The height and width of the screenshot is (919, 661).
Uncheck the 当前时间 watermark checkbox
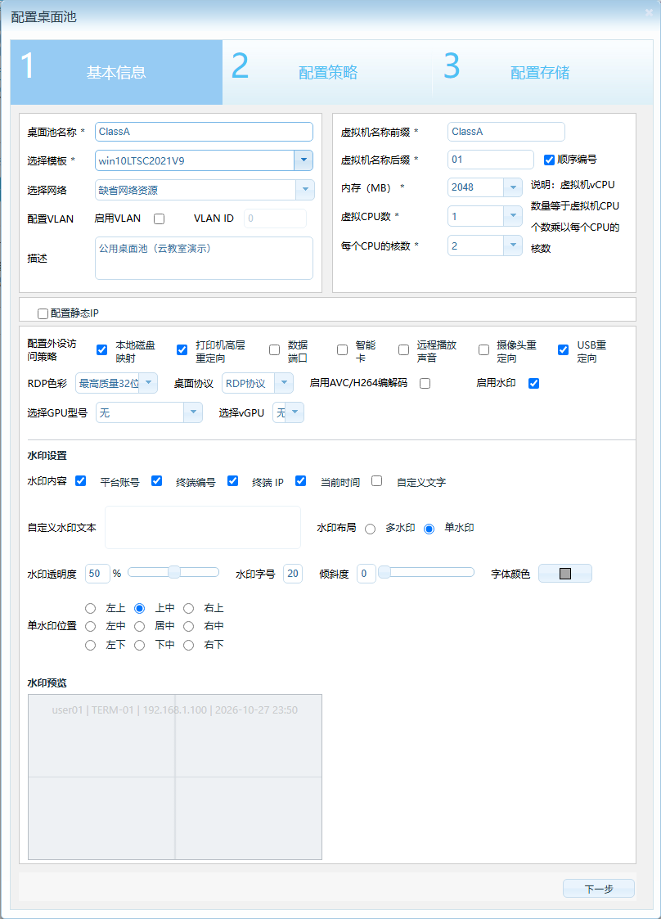(x=300, y=480)
